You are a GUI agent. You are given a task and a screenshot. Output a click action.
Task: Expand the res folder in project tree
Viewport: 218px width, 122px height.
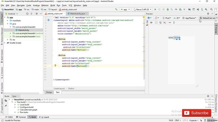[x=7, y=40]
